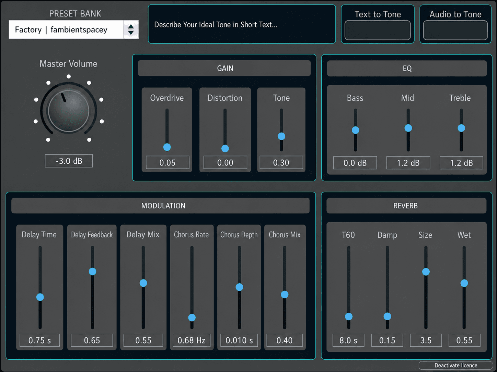Click the Text to Tone button
The image size is (497, 372).
[378, 30]
